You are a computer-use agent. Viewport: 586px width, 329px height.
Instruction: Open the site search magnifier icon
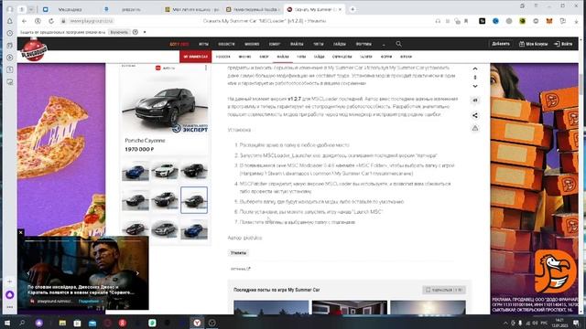[x=399, y=44]
